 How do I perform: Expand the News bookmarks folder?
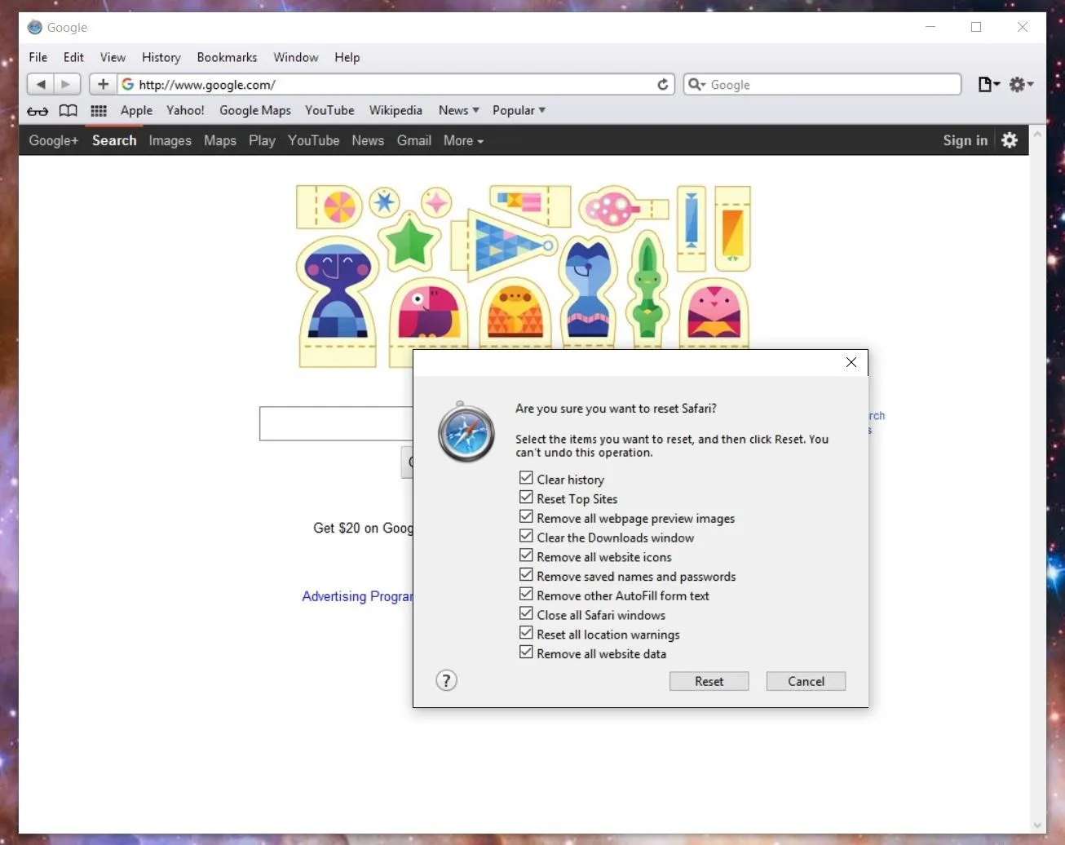coord(458,110)
